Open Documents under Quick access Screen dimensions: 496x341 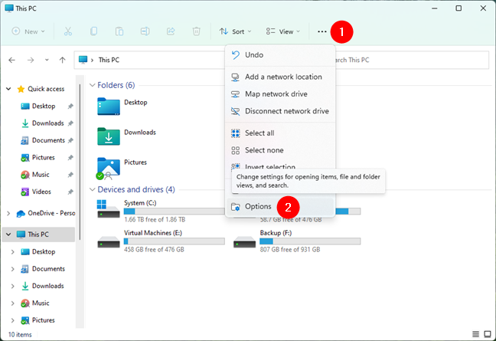pos(48,140)
